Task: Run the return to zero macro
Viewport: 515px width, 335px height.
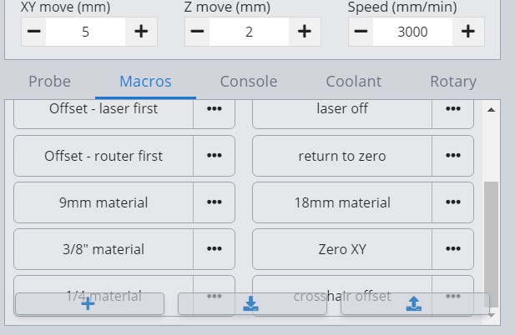Action: click(x=342, y=156)
